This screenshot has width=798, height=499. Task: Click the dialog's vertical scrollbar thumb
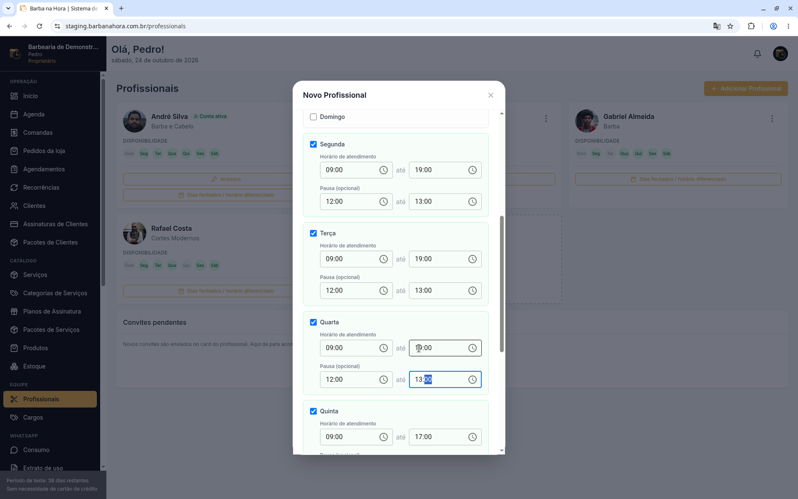click(x=502, y=284)
